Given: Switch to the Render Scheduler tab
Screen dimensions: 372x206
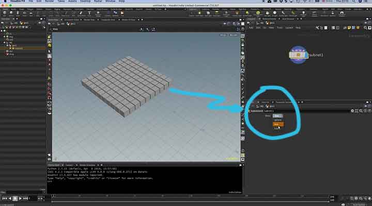Looking at the screenshot, I should tap(87, 165).
